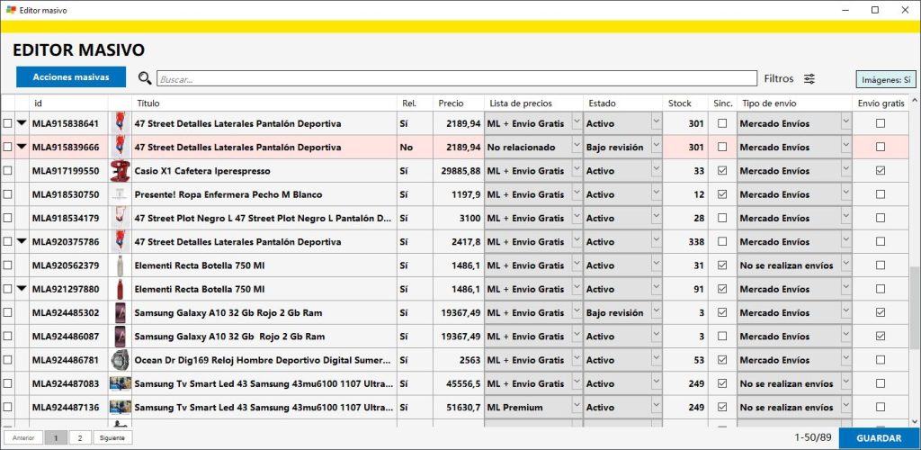This screenshot has width=921, height=450.
Task: Select the row checkbox for MLA917199550
Action: (x=7, y=171)
